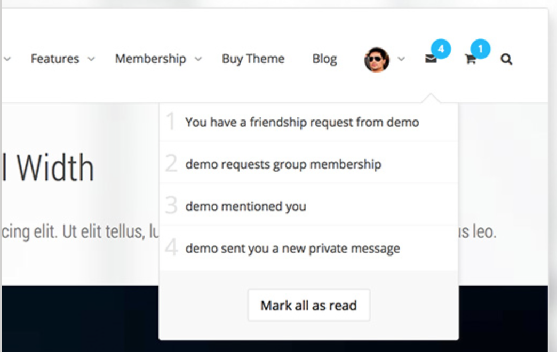Expand the Features menu chevron

91,59
